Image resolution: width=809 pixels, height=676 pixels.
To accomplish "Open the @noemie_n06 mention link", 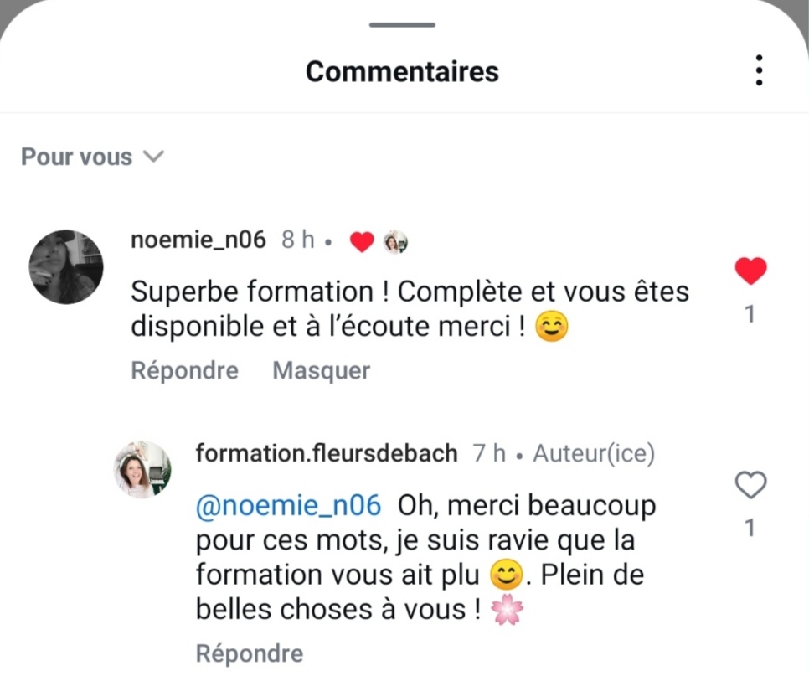I will [x=288, y=506].
